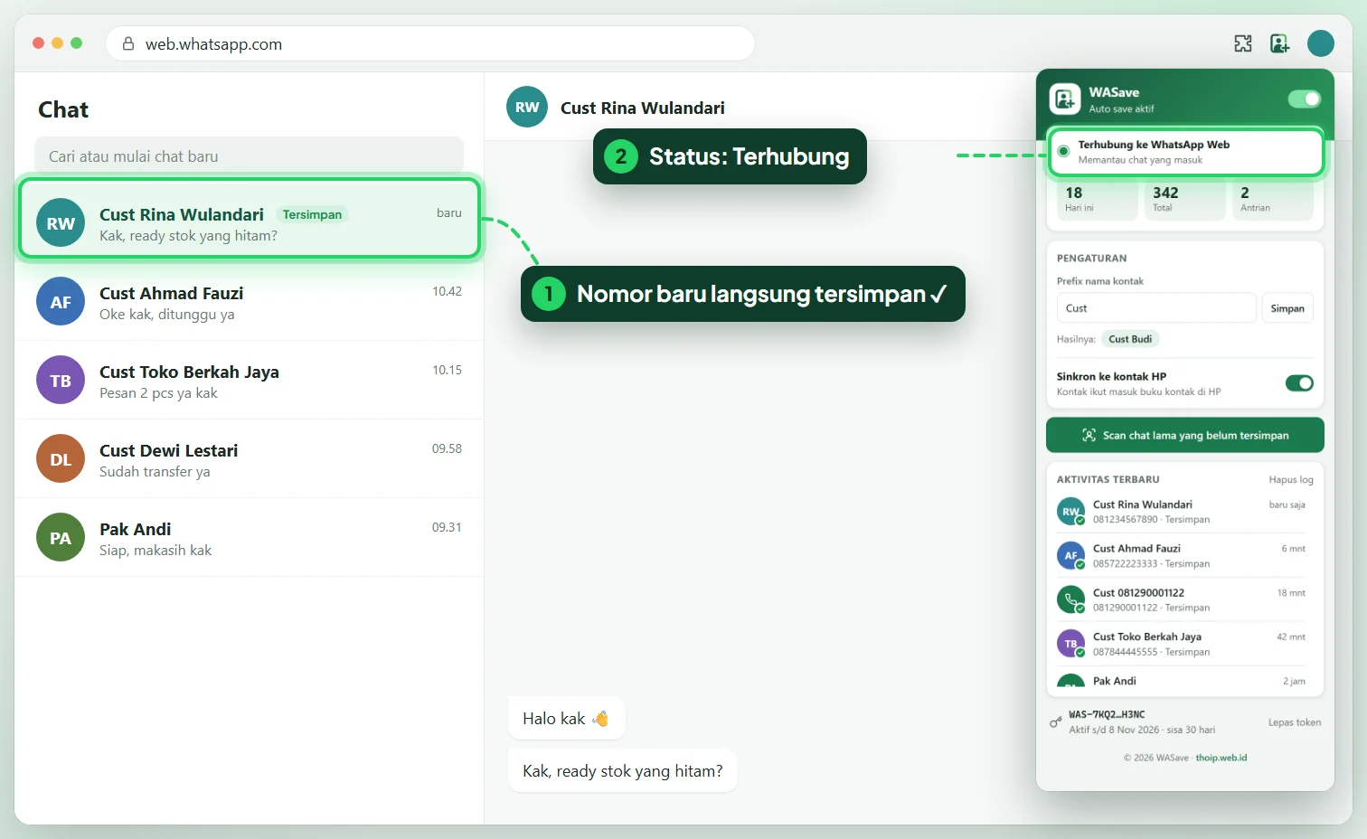The image size is (1367, 839).
Task: Click Scan chat lama yang belum tersimpan
Action: click(1184, 435)
